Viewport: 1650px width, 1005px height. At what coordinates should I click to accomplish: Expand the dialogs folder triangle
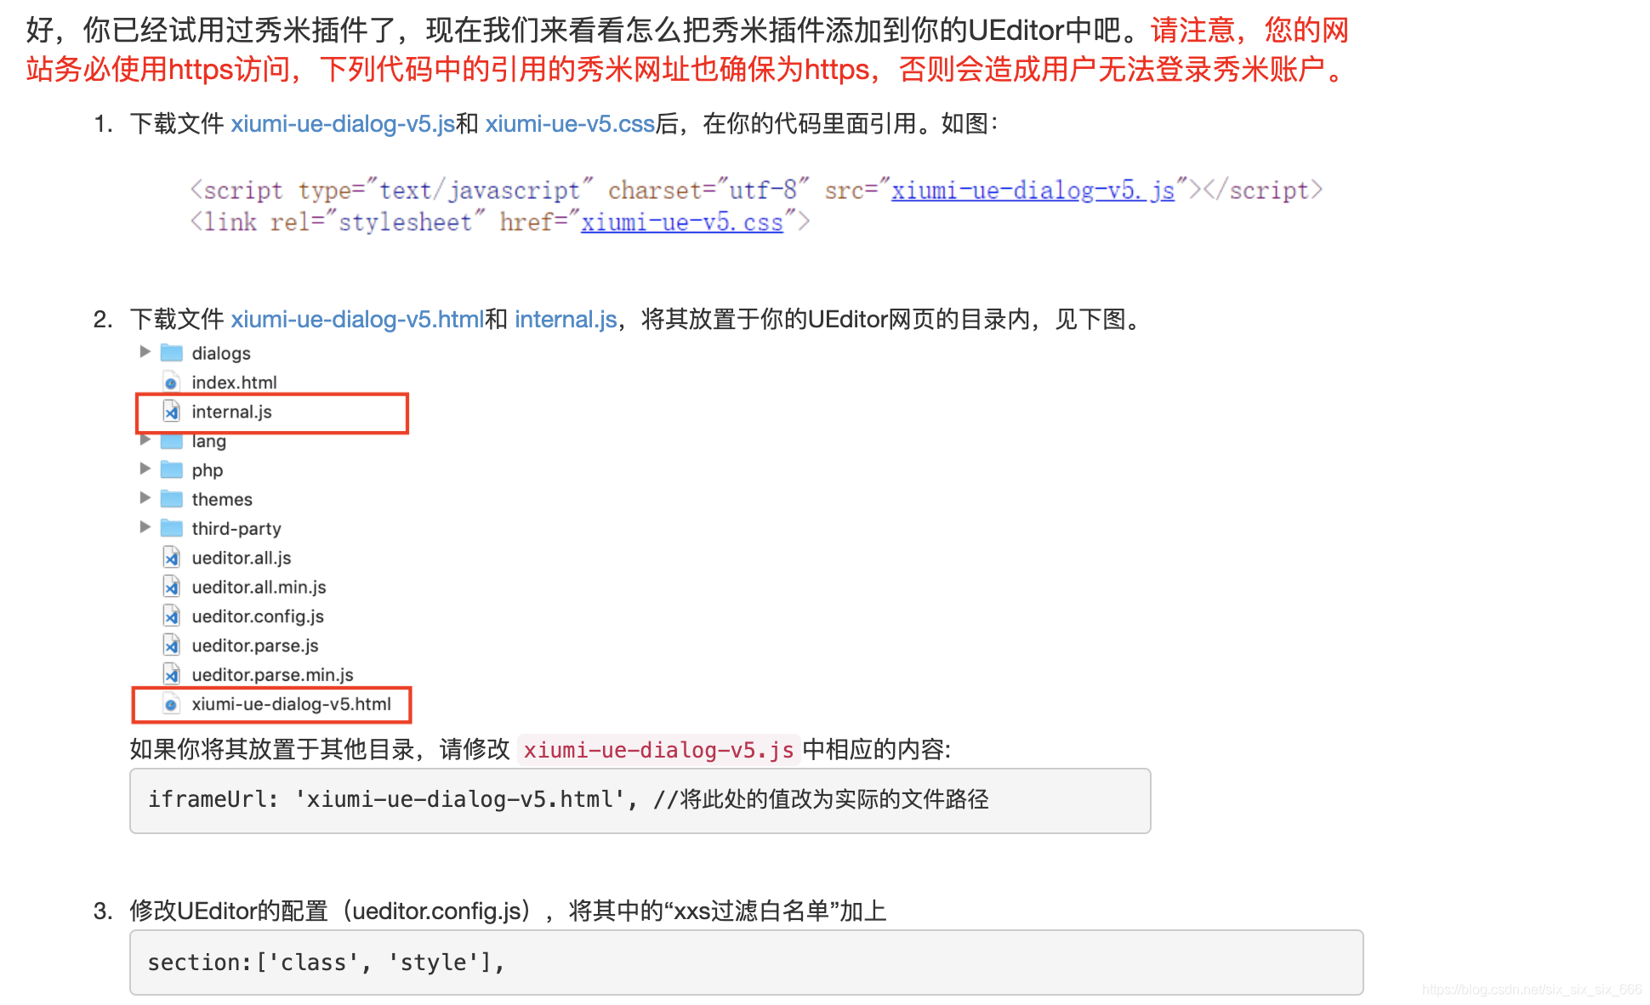pos(145,352)
